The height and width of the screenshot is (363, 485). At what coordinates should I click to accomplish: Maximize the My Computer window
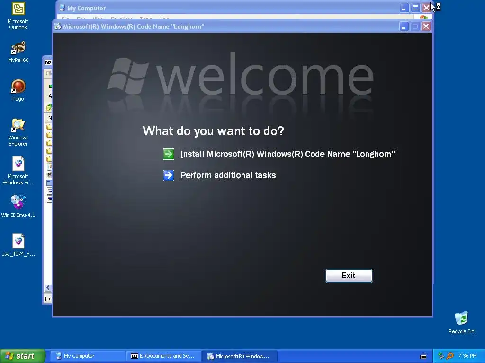(415, 8)
